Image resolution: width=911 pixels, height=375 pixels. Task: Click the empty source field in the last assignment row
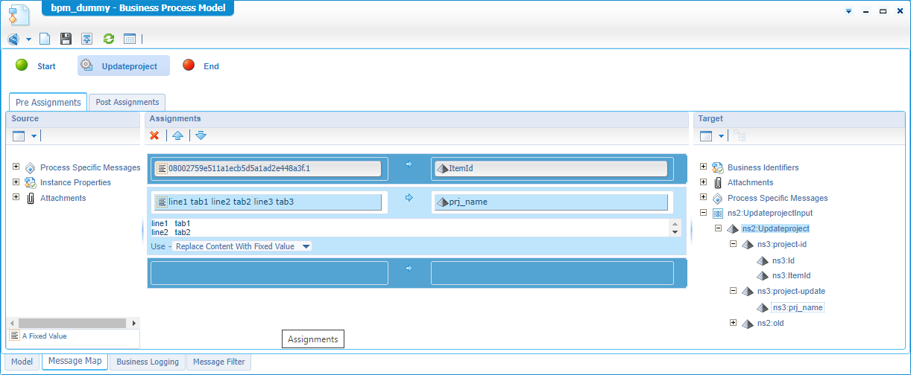click(269, 273)
